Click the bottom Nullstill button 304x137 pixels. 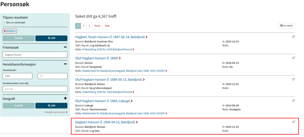18,106
